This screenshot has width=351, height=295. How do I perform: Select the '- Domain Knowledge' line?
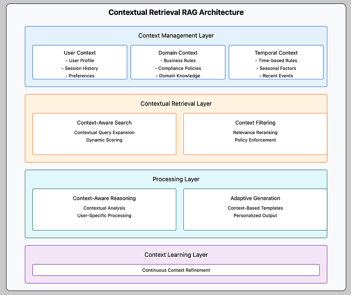point(178,76)
